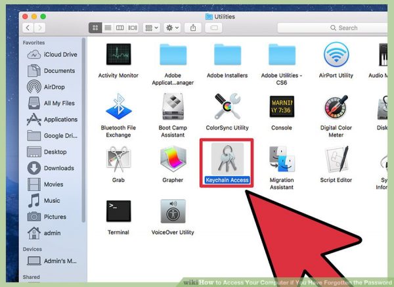
Task: Select the Grab app icon
Action: [x=118, y=159]
